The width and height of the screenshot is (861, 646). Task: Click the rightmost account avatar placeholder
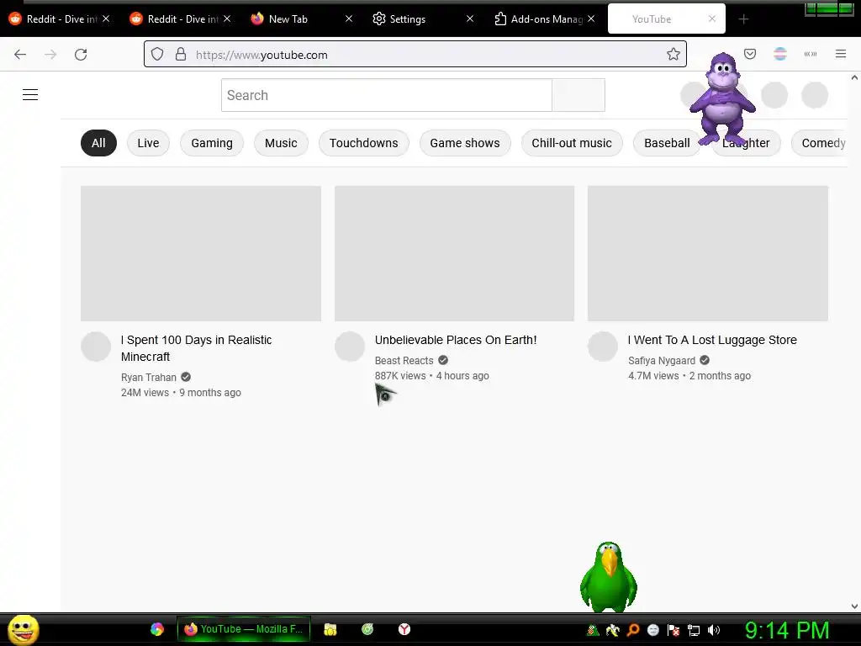[815, 95]
